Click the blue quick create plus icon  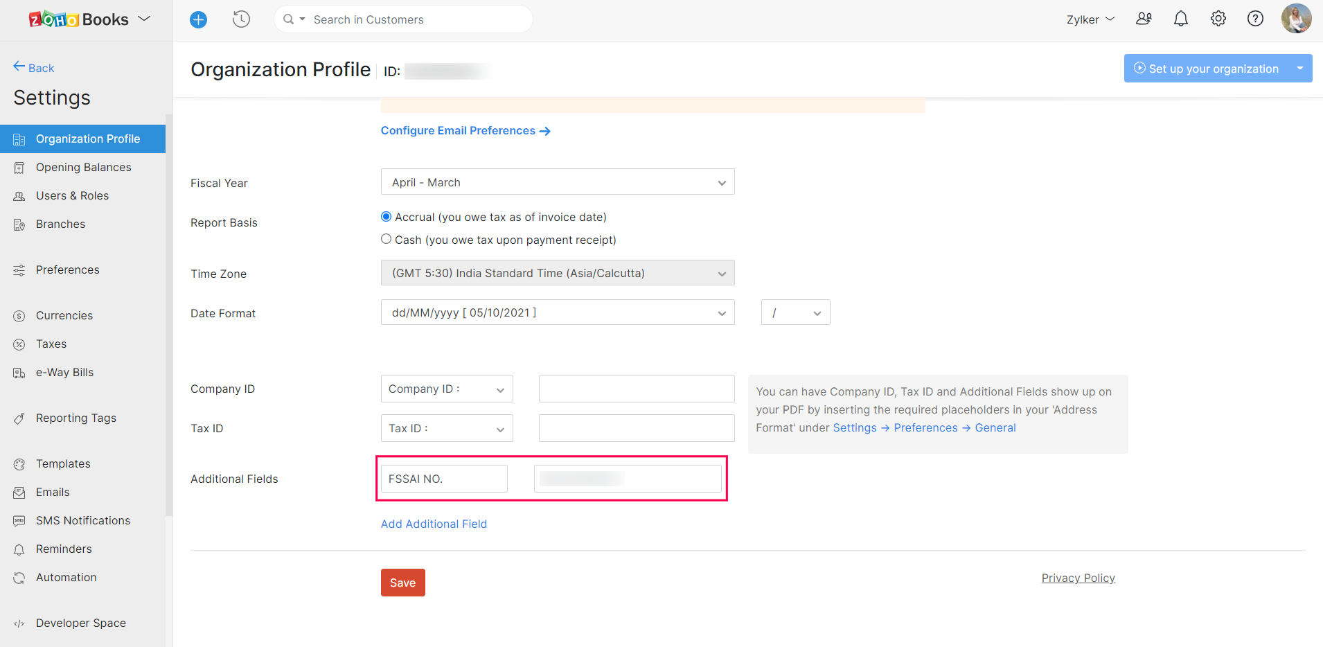[198, 19]
